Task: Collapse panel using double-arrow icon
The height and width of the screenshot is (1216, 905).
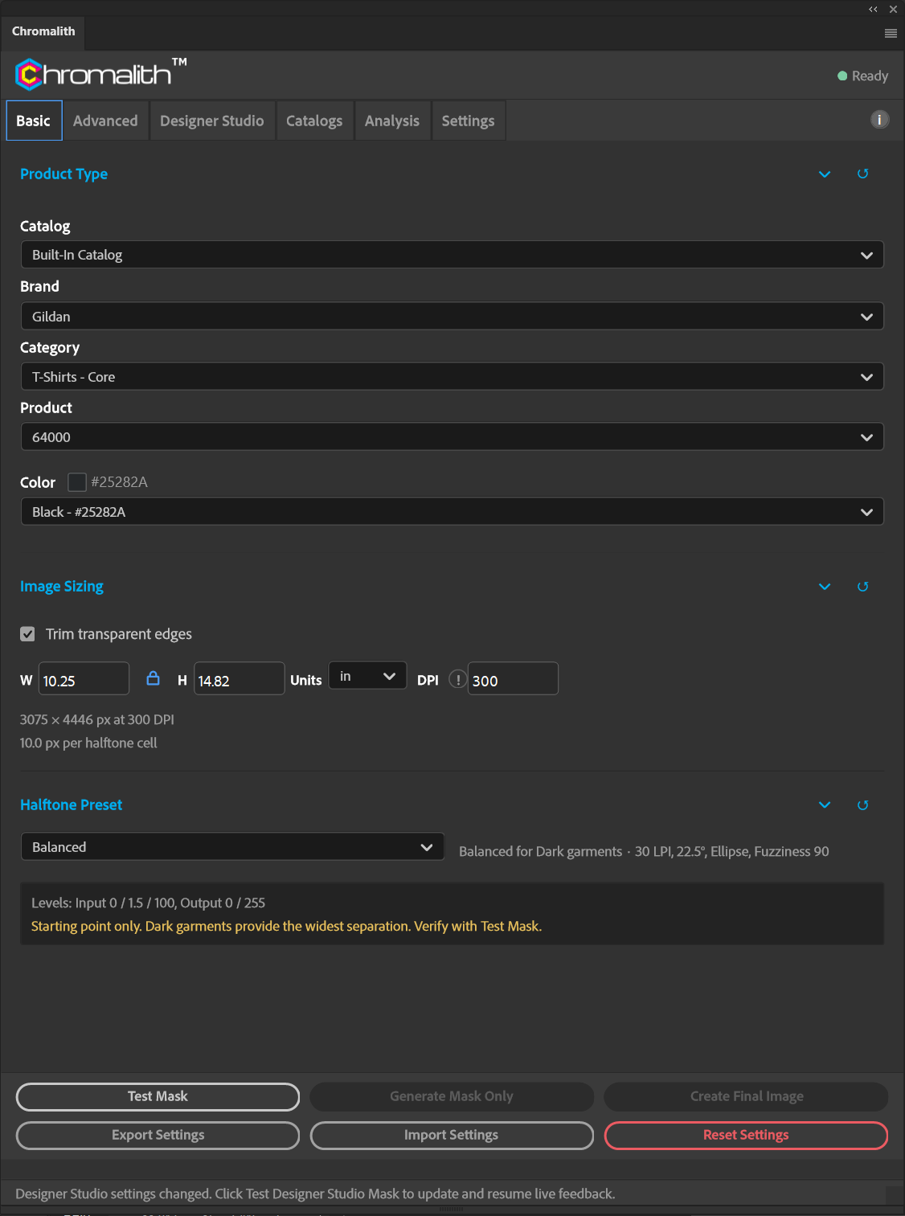Action: pos(873,10)
